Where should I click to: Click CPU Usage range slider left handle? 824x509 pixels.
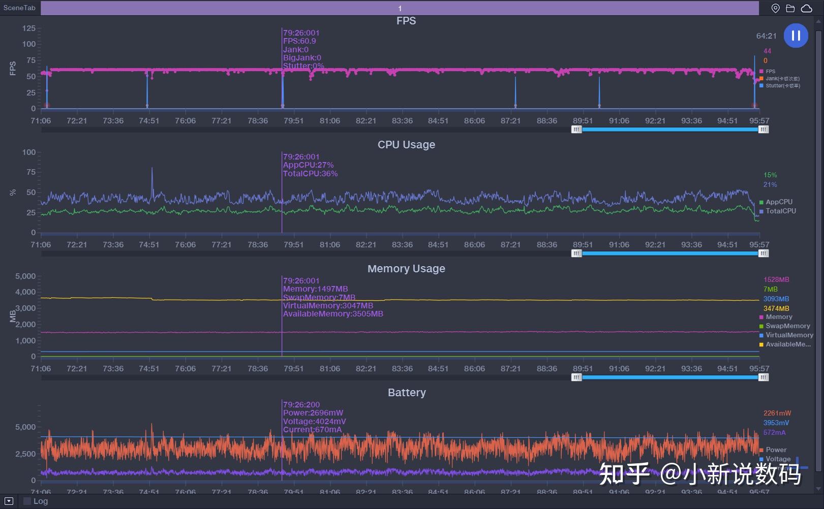pos(576,253)
